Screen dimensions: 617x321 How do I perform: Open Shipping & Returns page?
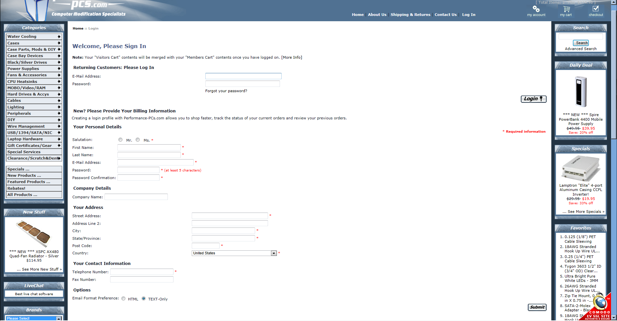410,15
